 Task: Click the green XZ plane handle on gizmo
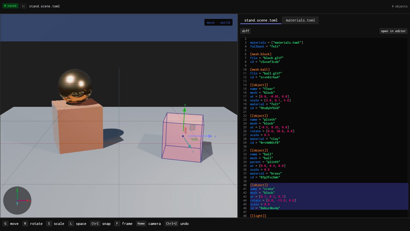coord(194,139)
